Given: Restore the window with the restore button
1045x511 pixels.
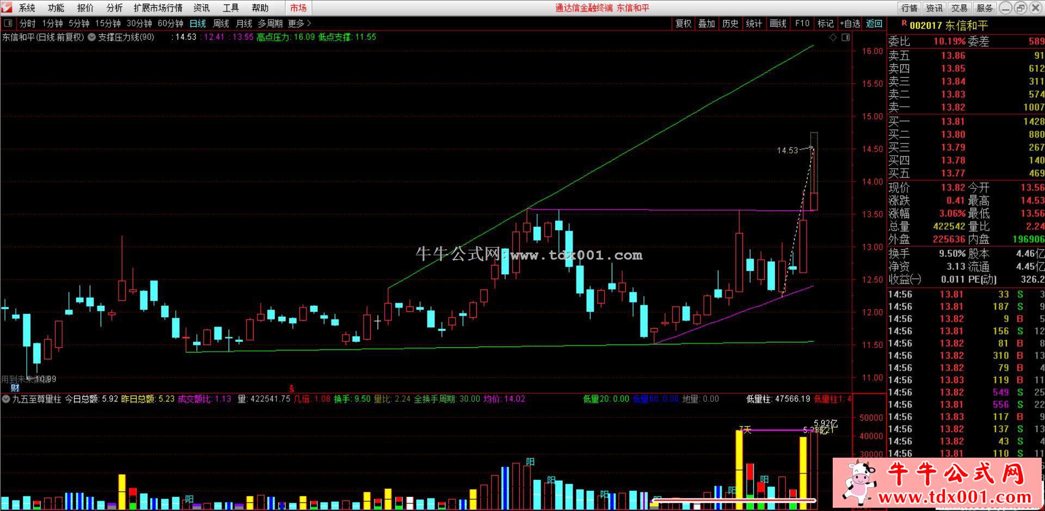Looking at the screenshot, I should (x=1021, y=8).
